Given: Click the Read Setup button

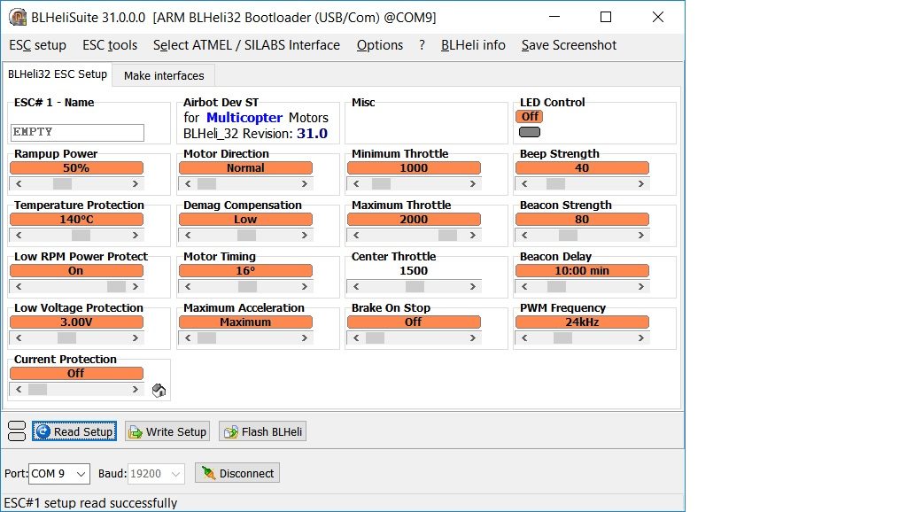Looking at the screenshot, I should pos(74,431).
